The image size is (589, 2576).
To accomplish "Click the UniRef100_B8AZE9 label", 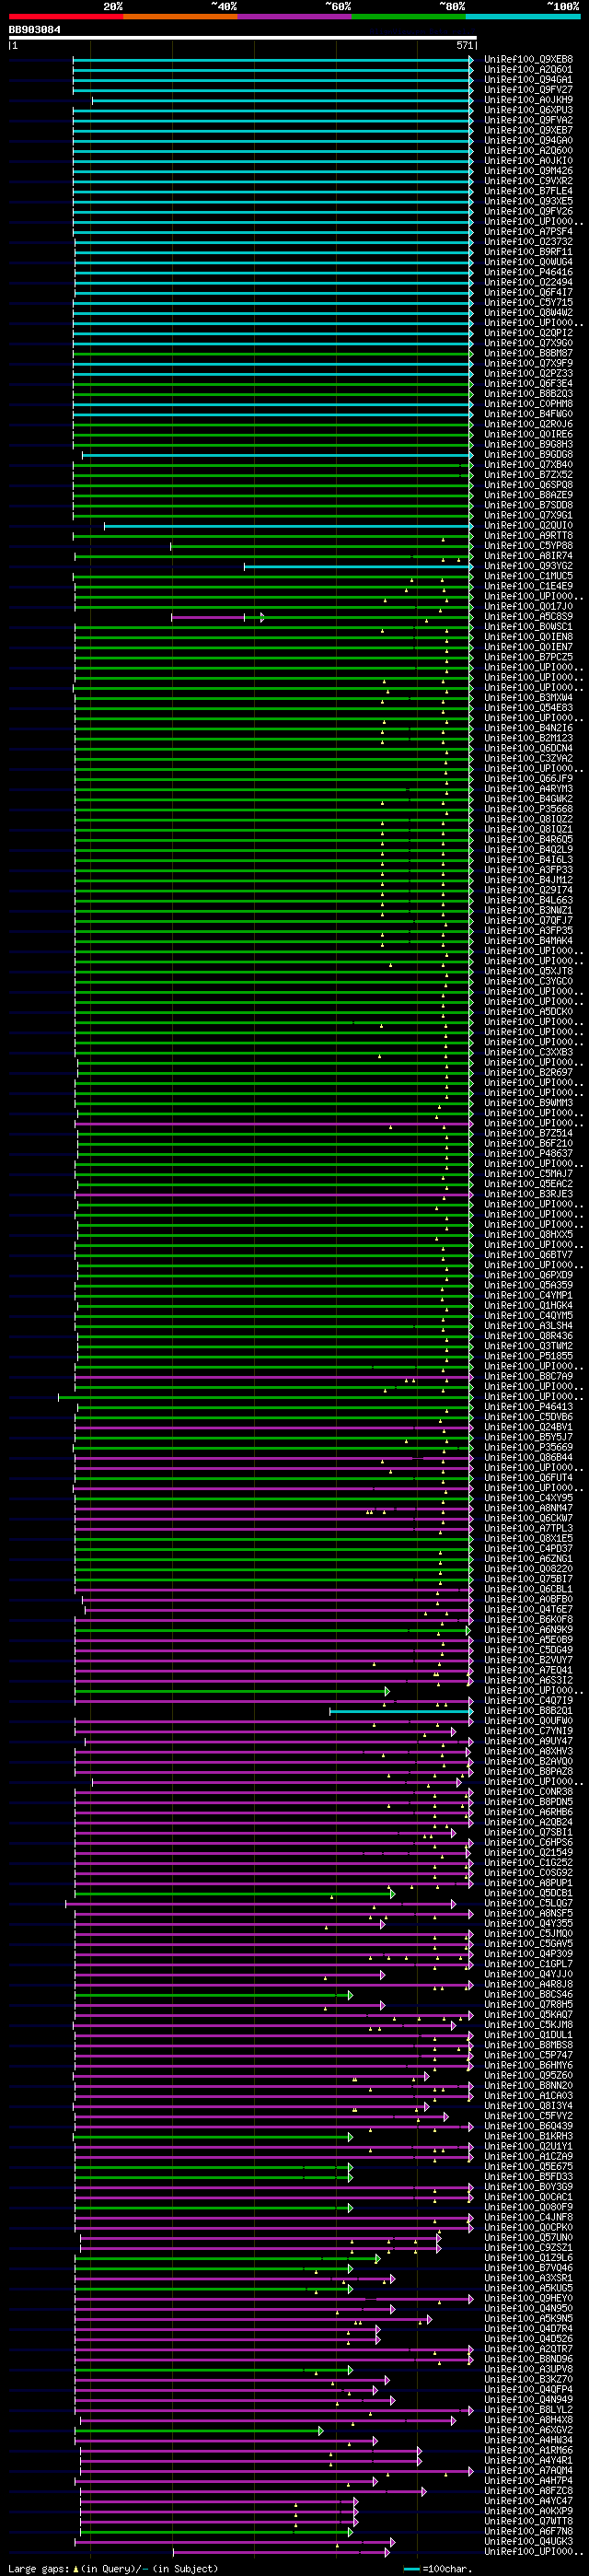I will pyautogui.click(x=529, y=495).
